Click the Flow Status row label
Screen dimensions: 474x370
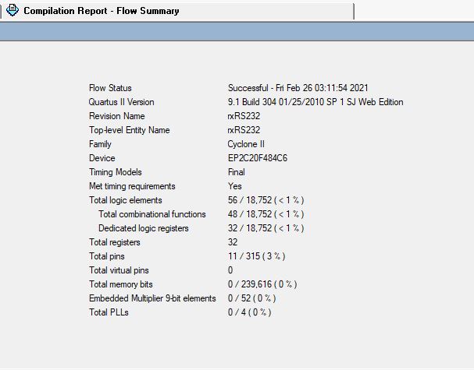point(110,88)
